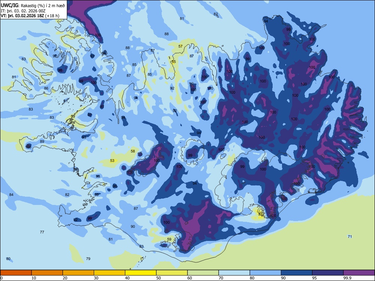Click the '89' humidity value on the map

pyautogui.click(x=42, y=142)
